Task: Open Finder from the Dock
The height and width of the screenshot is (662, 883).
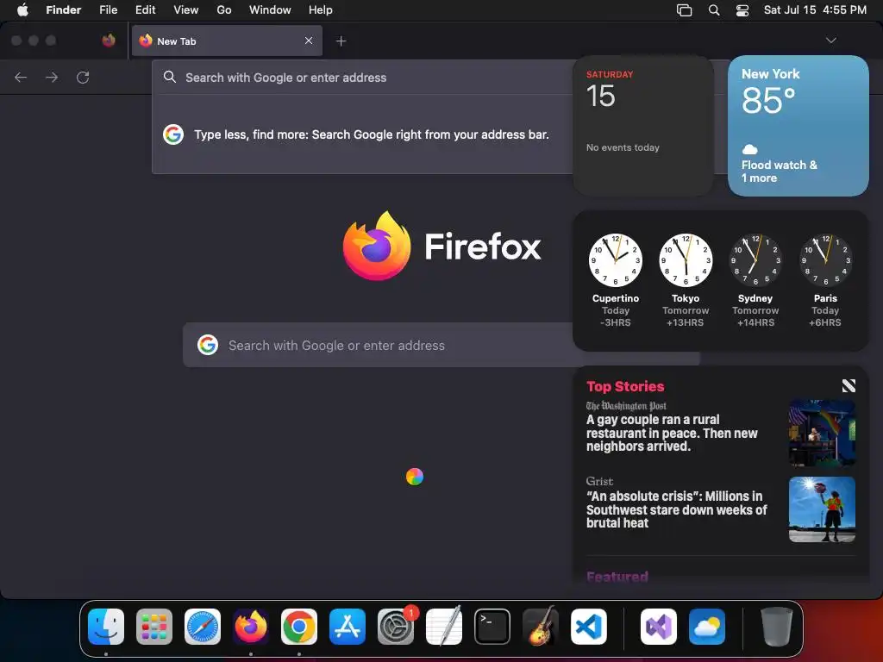Action: pos(106,627)
